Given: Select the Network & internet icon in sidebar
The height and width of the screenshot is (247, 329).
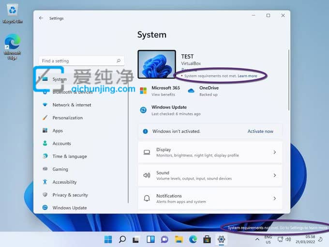Looking at the screenshot, I should click(x=45, y=105).
